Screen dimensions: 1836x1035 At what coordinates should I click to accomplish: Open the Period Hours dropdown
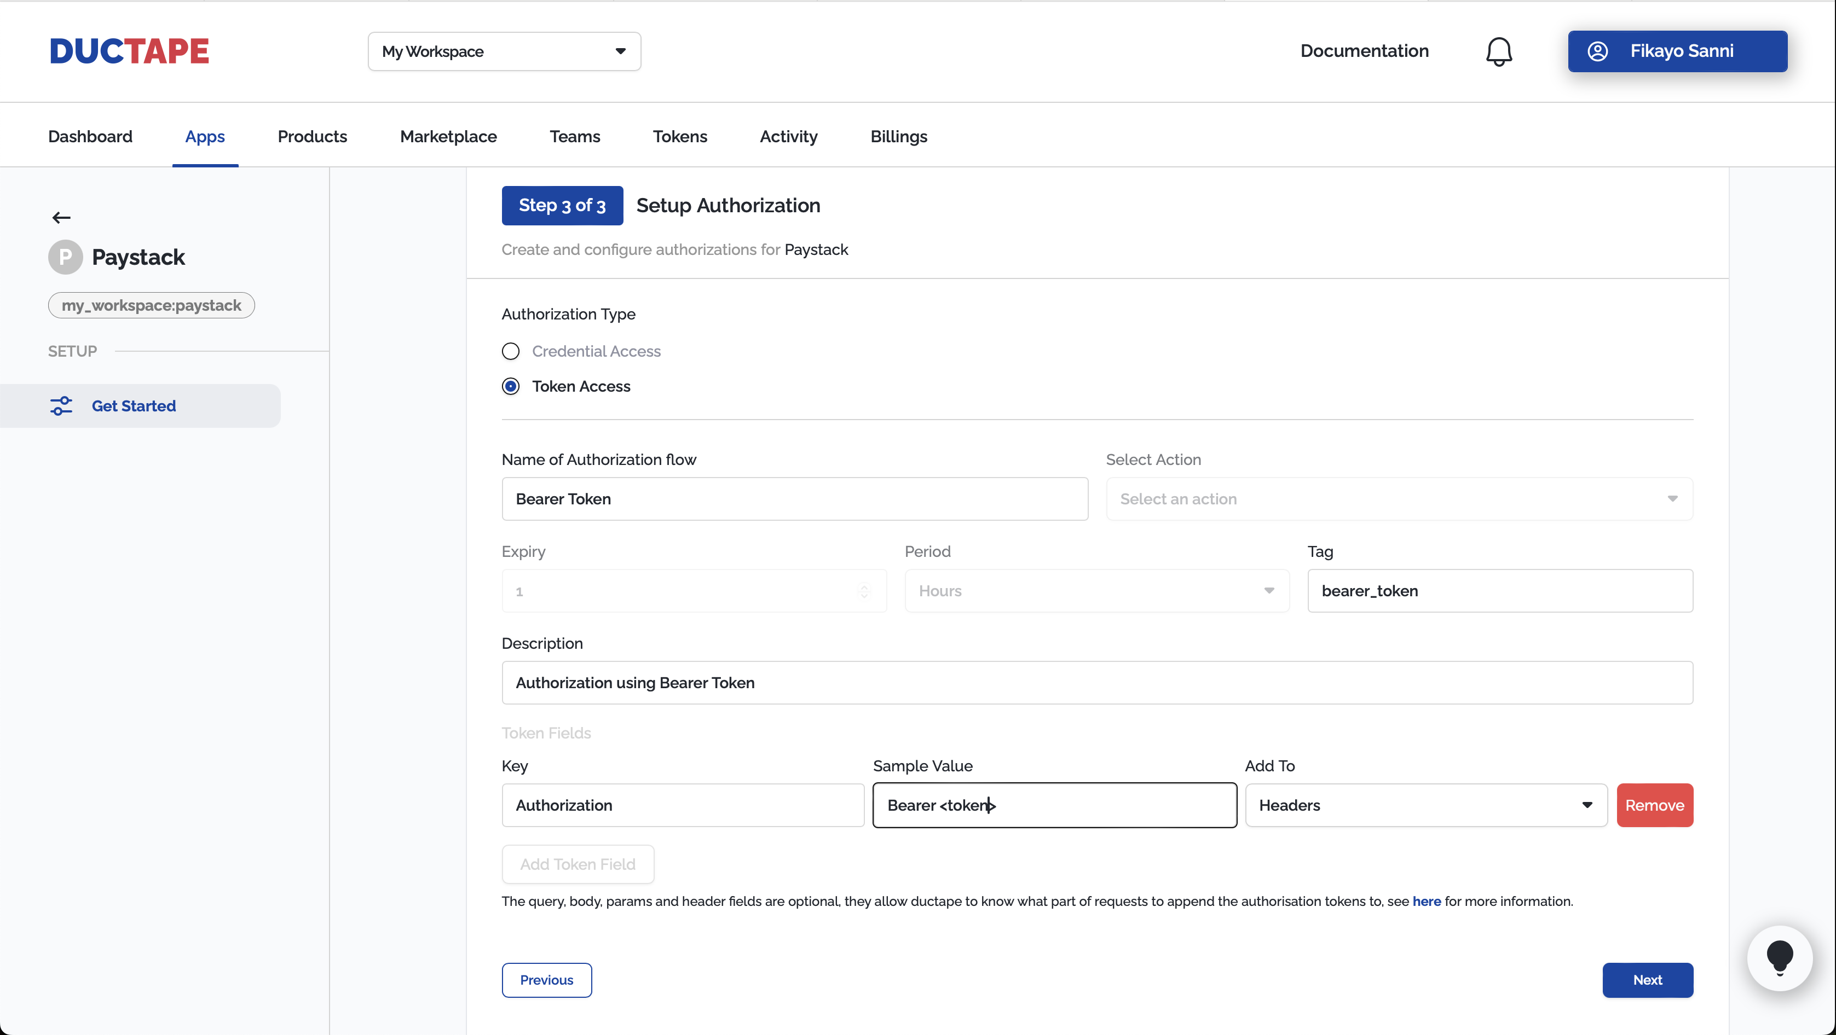click(x=1096, y=590)
